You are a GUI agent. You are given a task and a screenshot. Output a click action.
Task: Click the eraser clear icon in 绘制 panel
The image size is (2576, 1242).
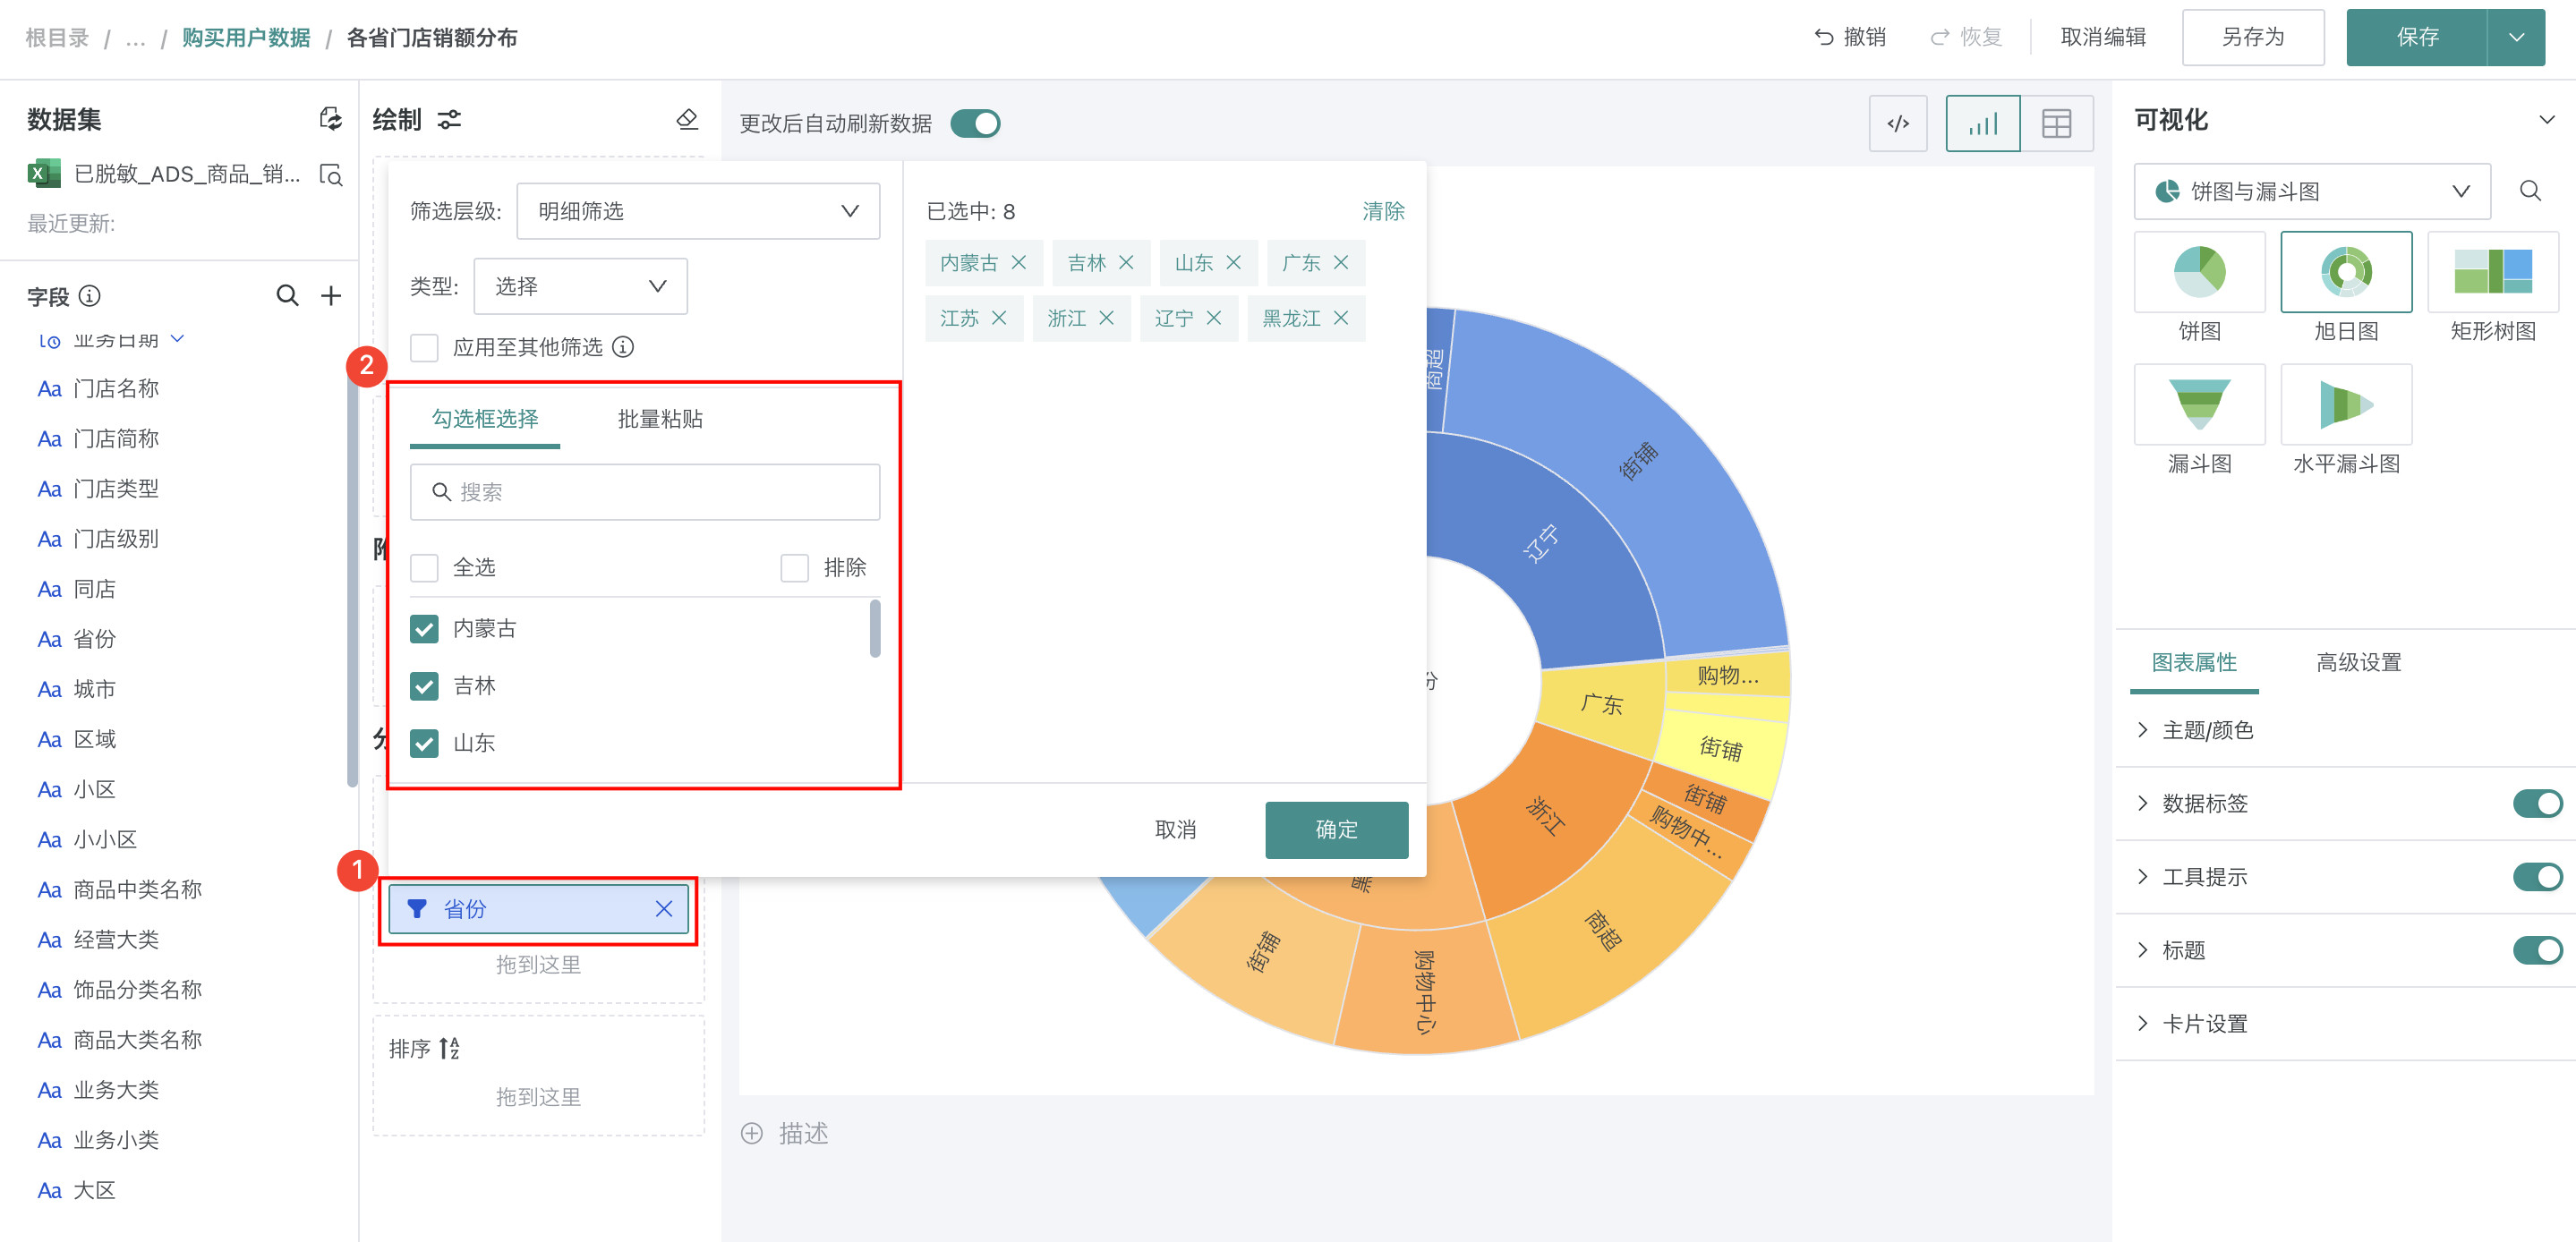pos(687,119)
